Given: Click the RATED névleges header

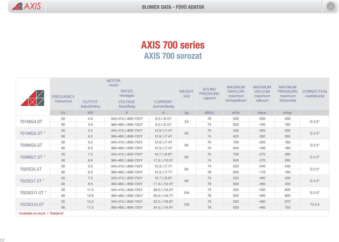Looking at the screenshot, I should (127, 93).
